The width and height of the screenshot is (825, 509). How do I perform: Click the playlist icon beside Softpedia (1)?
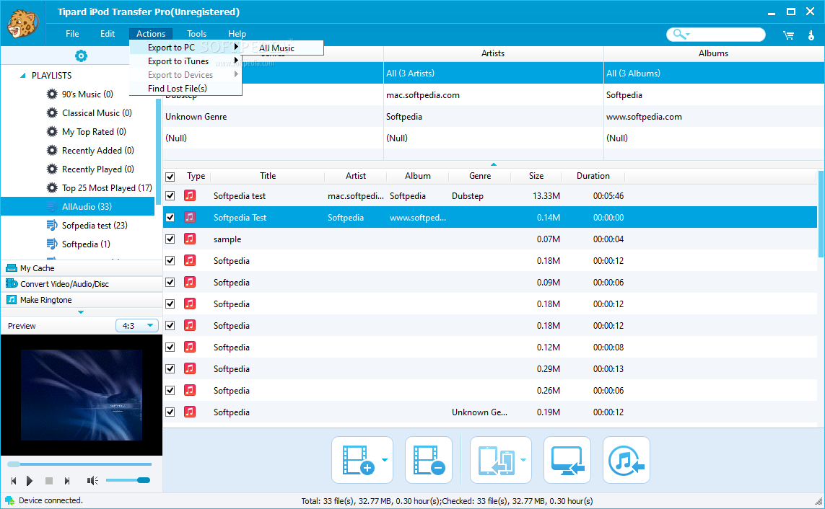[51, 244]
